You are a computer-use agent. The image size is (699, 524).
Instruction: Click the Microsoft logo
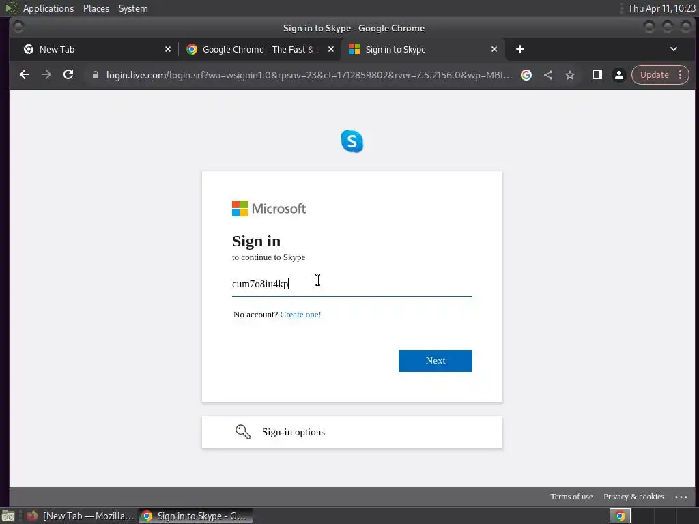pos(269,209)
